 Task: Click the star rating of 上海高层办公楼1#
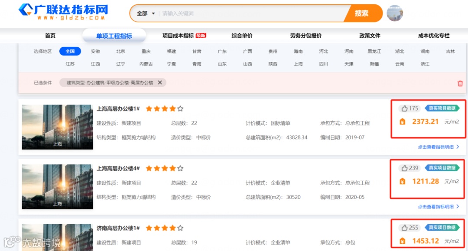click(x=165, y=109)
